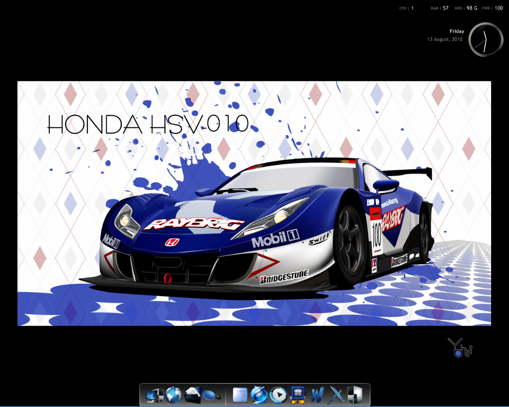509x407 pixels.
Task: Click the RAM 57 usage readout
Action: [x=440, y=8]
